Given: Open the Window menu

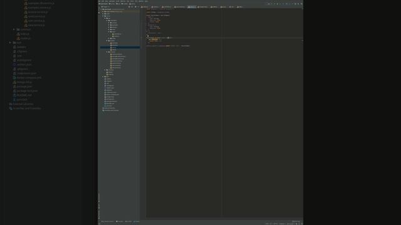Looking at the screenshot, I should (x=140, y=1).
